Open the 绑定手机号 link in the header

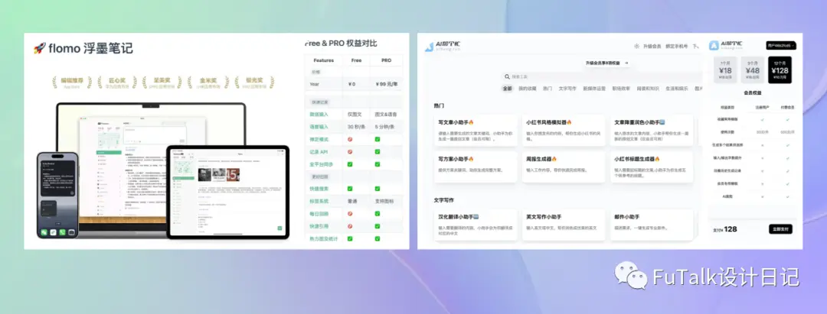point(677,47)
